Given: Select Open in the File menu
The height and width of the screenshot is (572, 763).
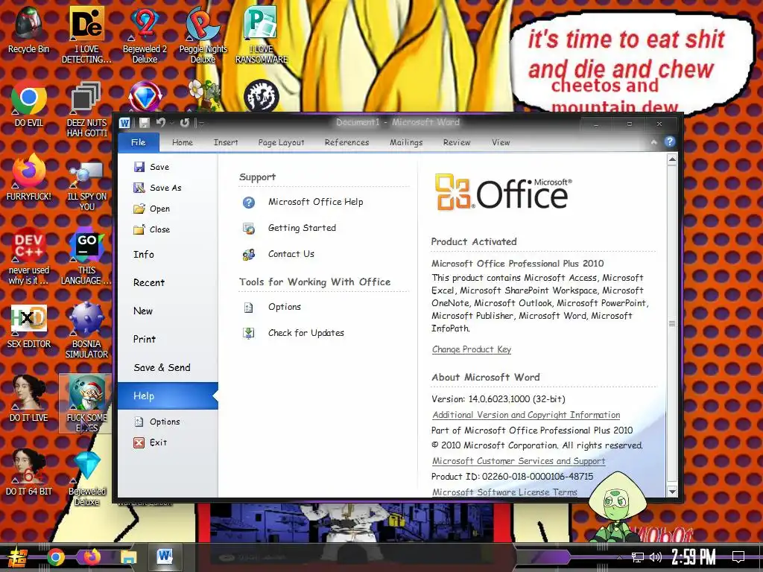Looking at the screenshot, I should tap(151, 209).
